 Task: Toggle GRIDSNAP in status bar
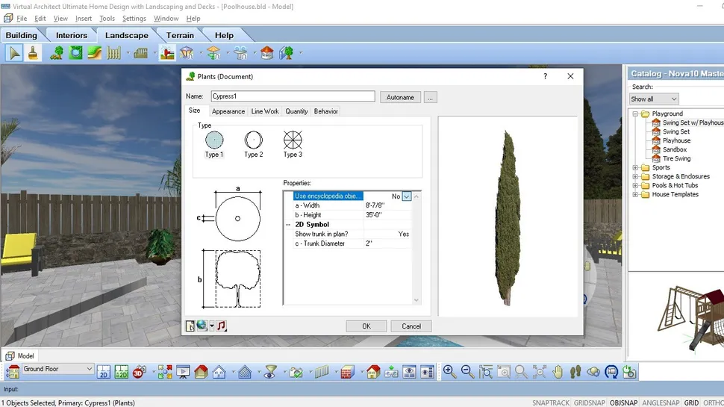pyautogui.click(x=589, y=403)
